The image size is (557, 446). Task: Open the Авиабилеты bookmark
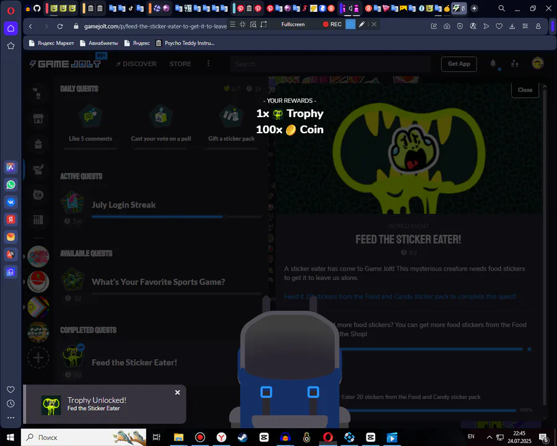[x=99, y=43]
